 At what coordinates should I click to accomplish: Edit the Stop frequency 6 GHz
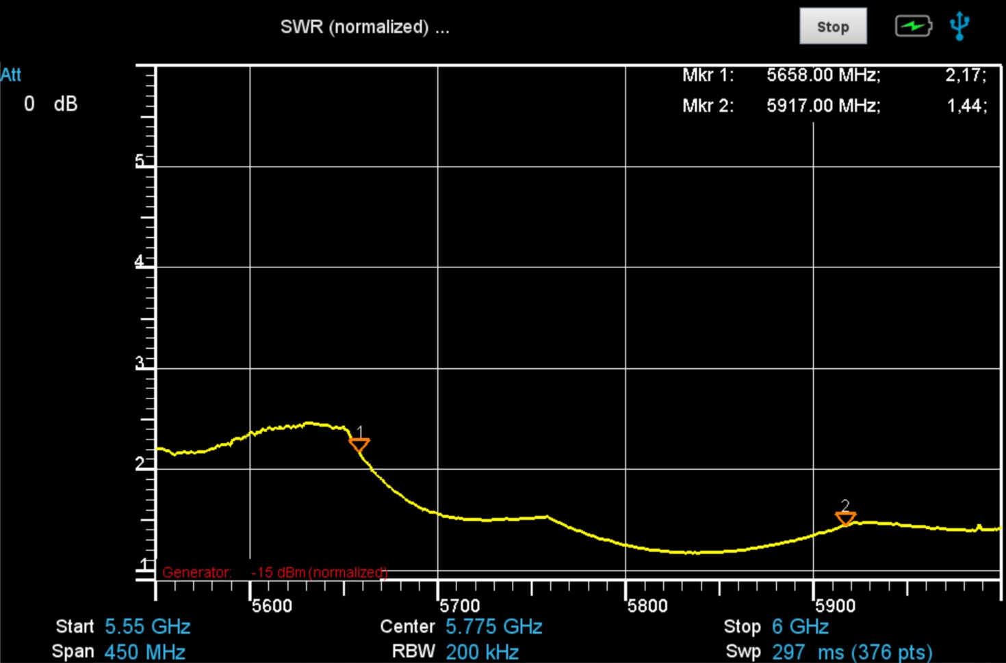(800, 627)
